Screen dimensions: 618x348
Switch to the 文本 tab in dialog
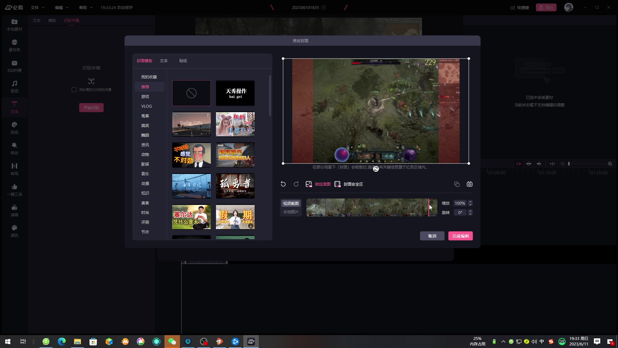tap(164, 61)
